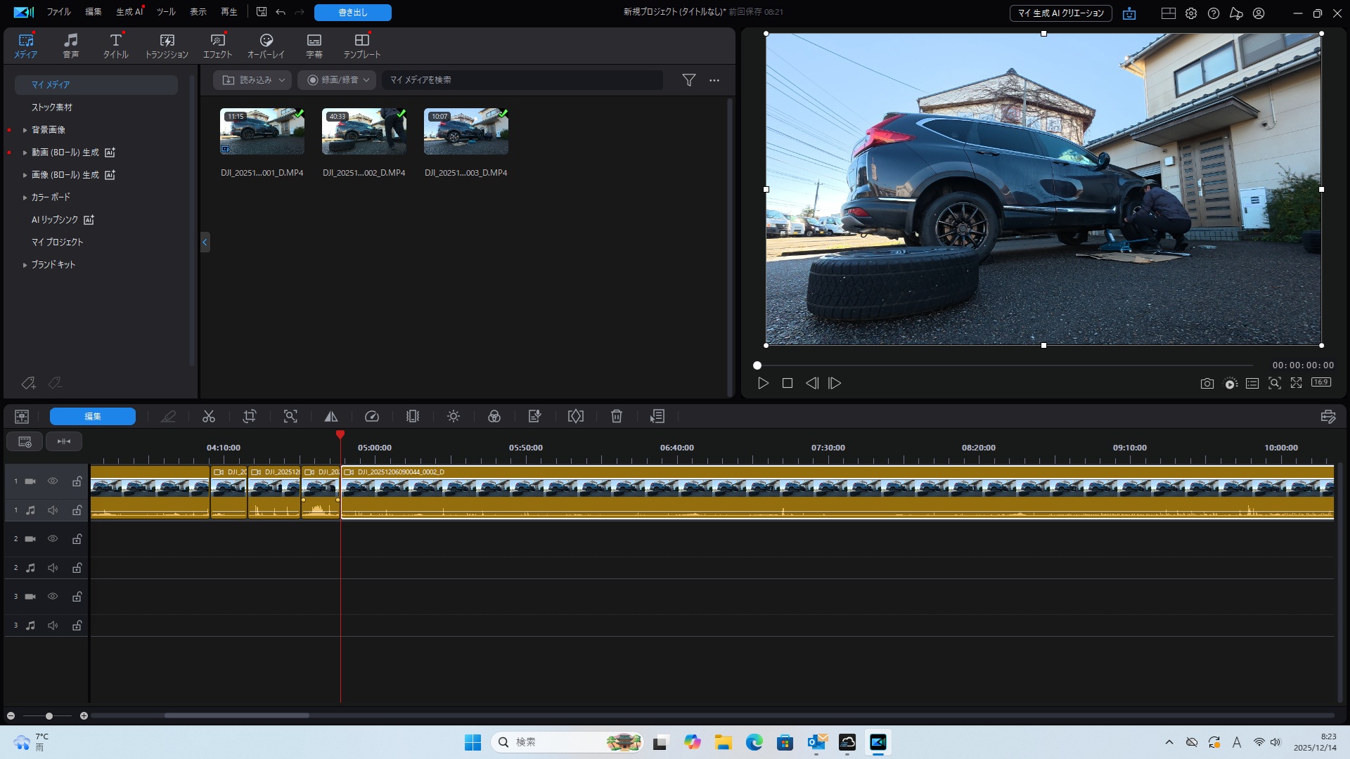This screenshot has height=759, width=1350.
Task: Open the Effects (エフェクト) room
Action: 218,46
